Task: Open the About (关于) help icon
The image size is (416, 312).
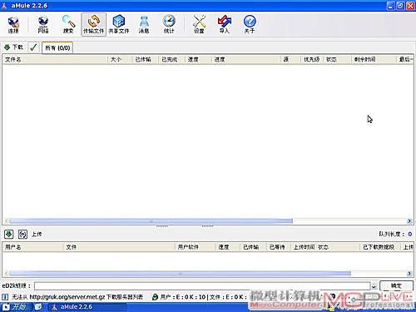Action: [x=250, y=24]
